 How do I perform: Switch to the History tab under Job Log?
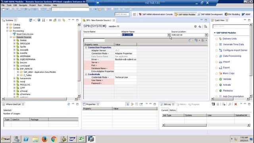(173, 110)
